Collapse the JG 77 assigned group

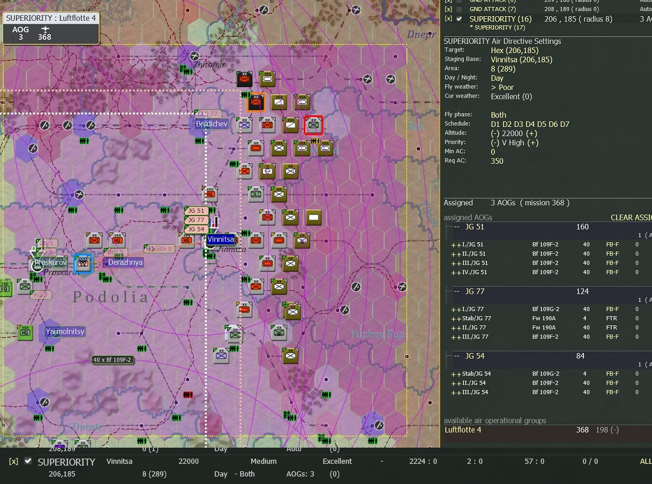click(456, 291)
